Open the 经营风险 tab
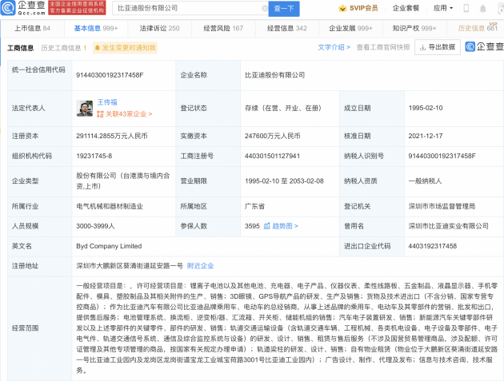 tap(223, 28)
